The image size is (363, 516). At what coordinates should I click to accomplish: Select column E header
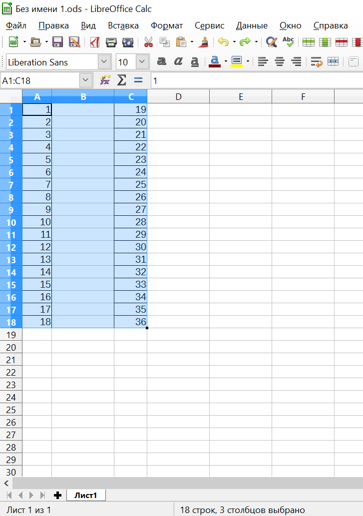pyautogui.click(x=241, y=96)
